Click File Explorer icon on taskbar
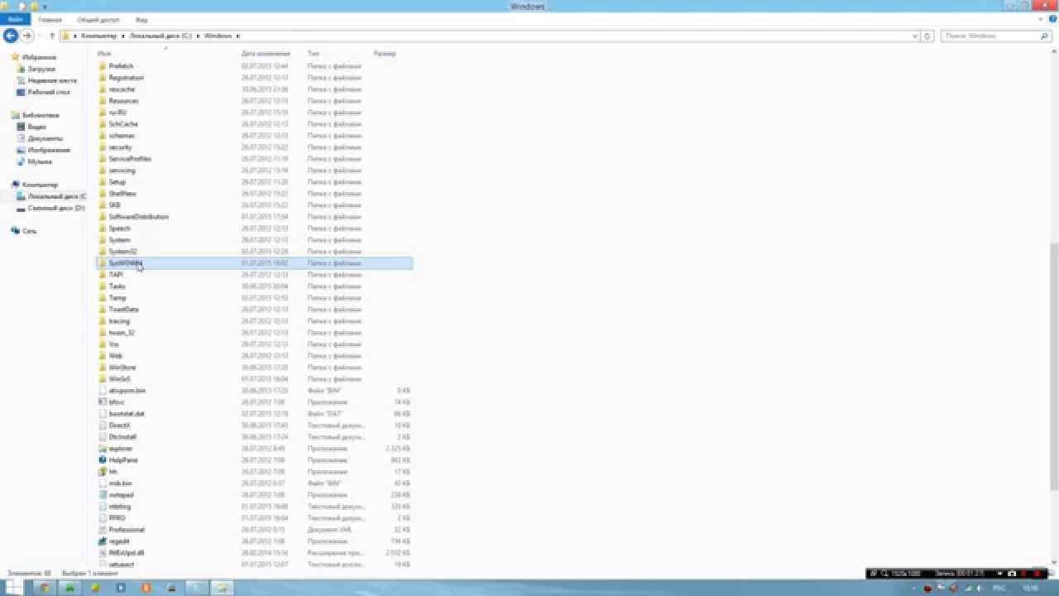 222,588
